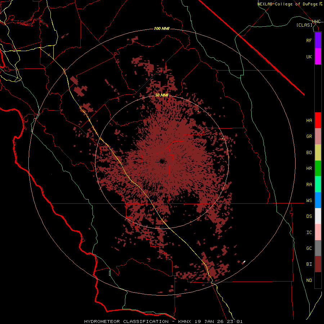Viewport: 324px width, 324px height.
Task: Click the small white DS echo pixel
Action: pyautogui.click(x=244, y=262)
